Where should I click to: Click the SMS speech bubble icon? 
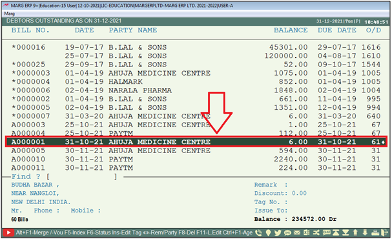click(287, 233)
